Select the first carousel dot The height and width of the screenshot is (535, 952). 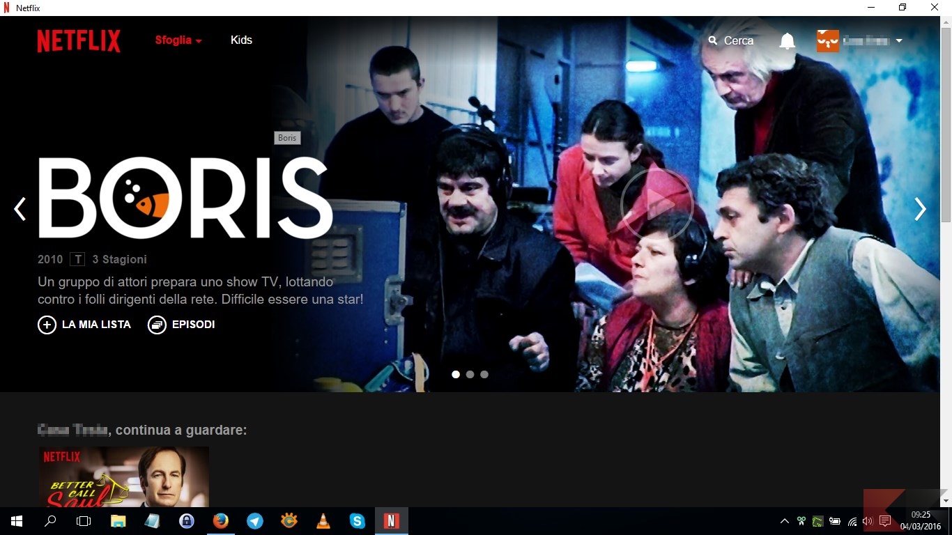pyautogui.click(x=456, y=374)
